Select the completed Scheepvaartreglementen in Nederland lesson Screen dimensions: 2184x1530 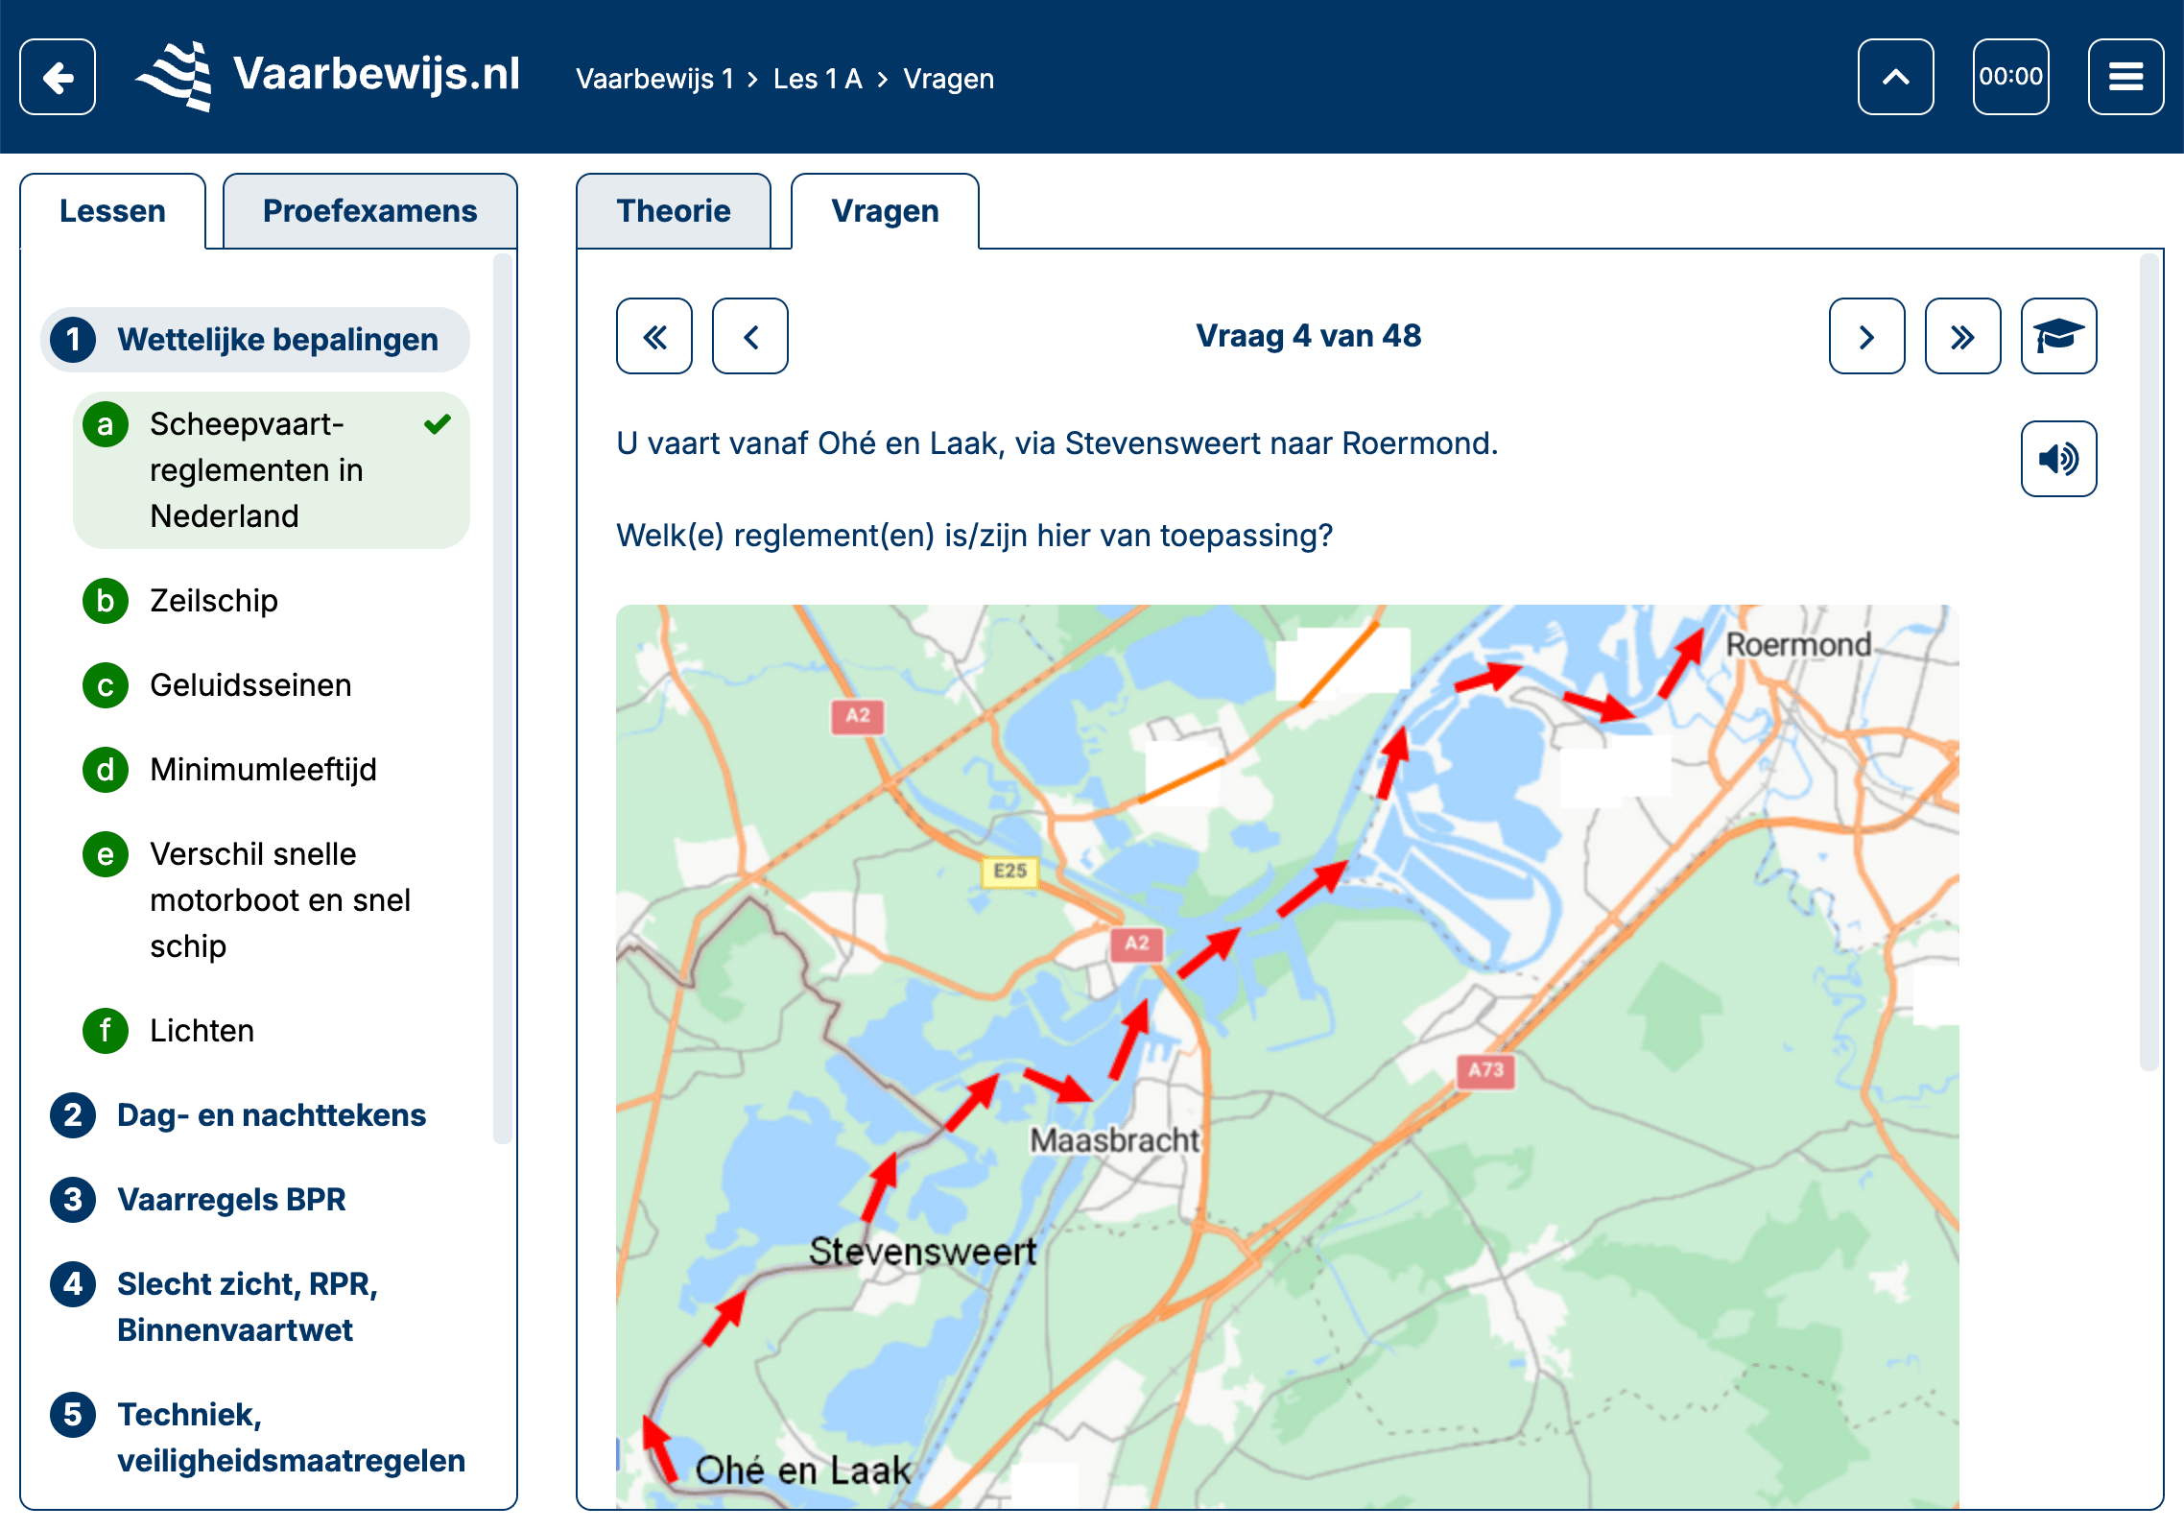point(256,470)
